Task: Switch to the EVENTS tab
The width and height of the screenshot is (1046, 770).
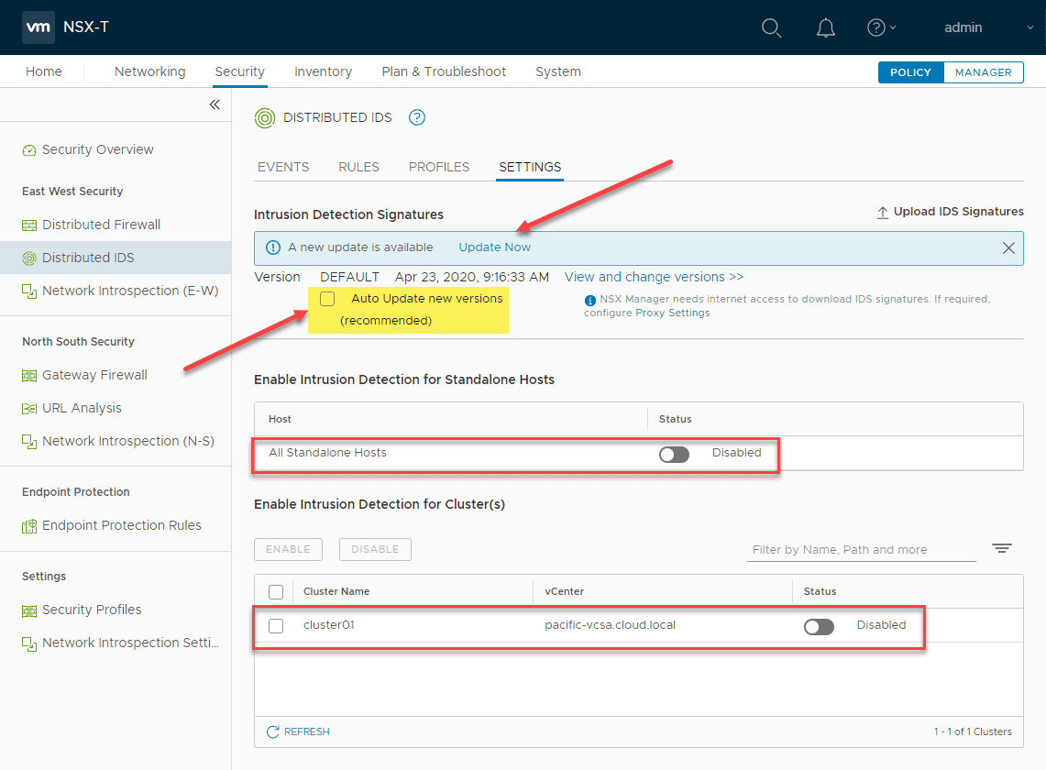Action: click(x=283, y=167)
